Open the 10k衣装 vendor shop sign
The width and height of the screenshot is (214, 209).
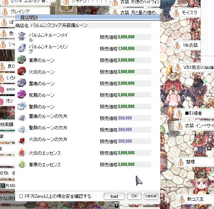(x=186, y=45)
